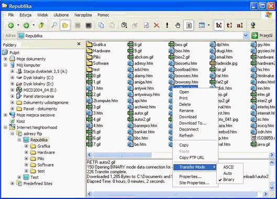The height and width of the screenshot is (199, 277).
Task: Open the Back history dropdown arrow
Action: point(18,25)
